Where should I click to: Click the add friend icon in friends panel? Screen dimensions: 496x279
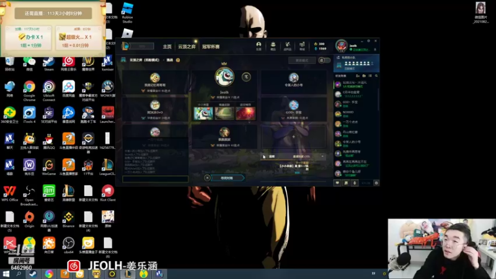tap(358, 76)
